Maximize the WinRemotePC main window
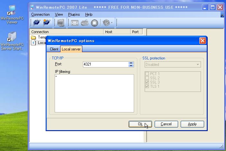 [212, 7]
